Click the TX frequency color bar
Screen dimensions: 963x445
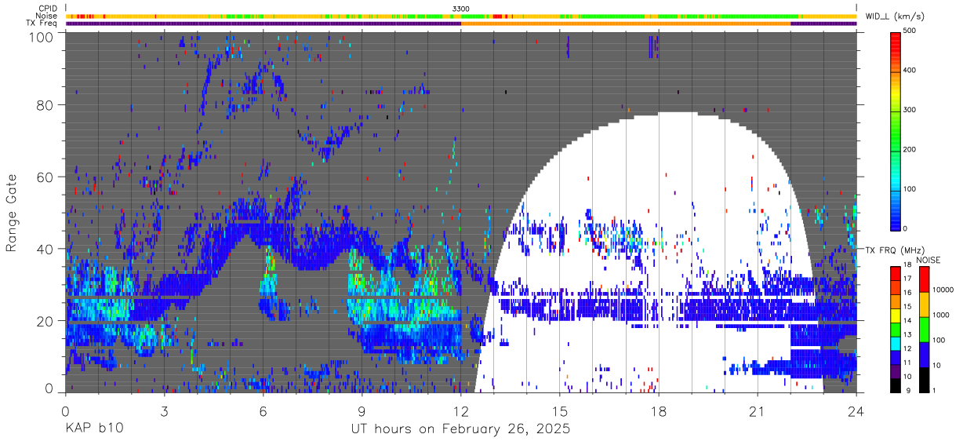click(896, 330)
